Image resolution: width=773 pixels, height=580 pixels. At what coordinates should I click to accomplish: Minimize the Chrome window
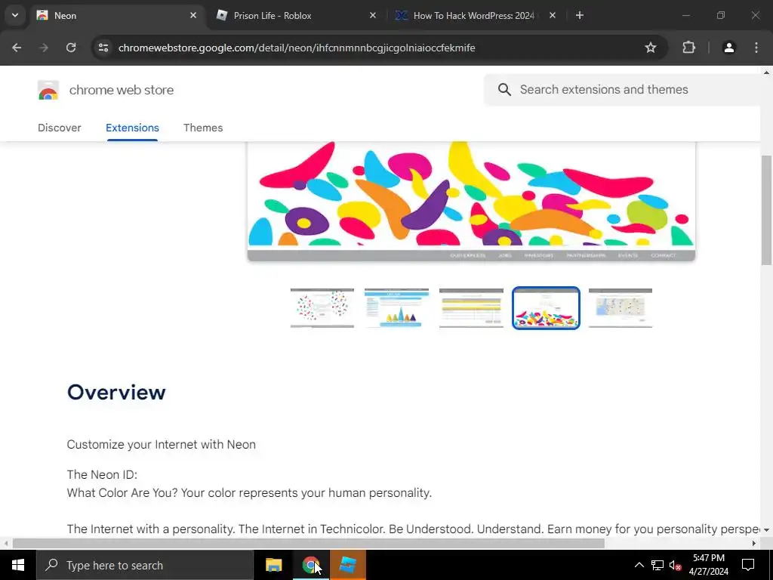(x=685, y=15)
